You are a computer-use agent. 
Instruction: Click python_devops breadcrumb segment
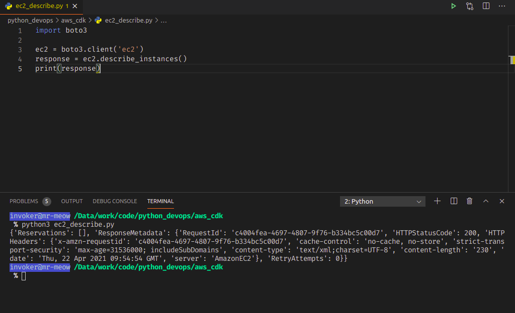click(30, 20)
